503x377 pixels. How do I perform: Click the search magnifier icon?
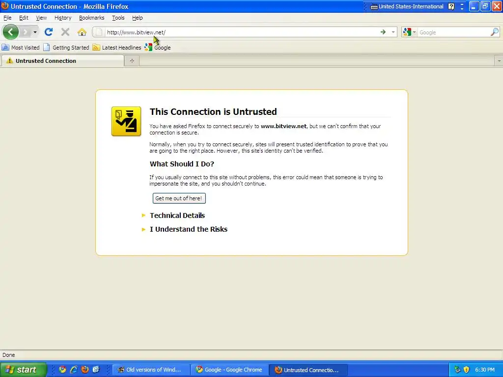(495, 32)
